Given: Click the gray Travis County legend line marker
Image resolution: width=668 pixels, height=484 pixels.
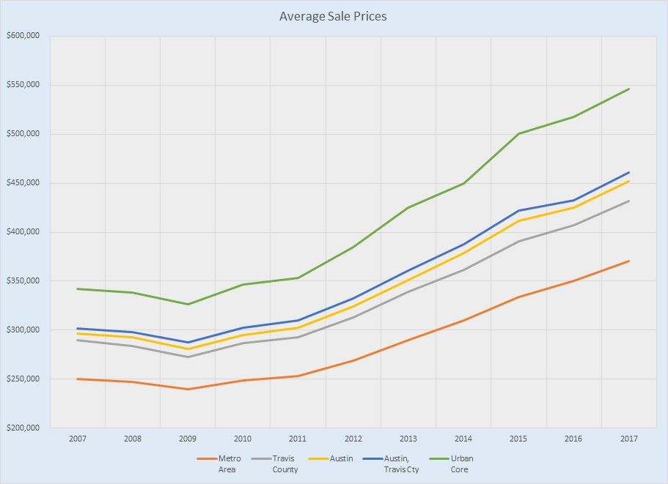Looking at the screenshot, I should click(261, 459).
